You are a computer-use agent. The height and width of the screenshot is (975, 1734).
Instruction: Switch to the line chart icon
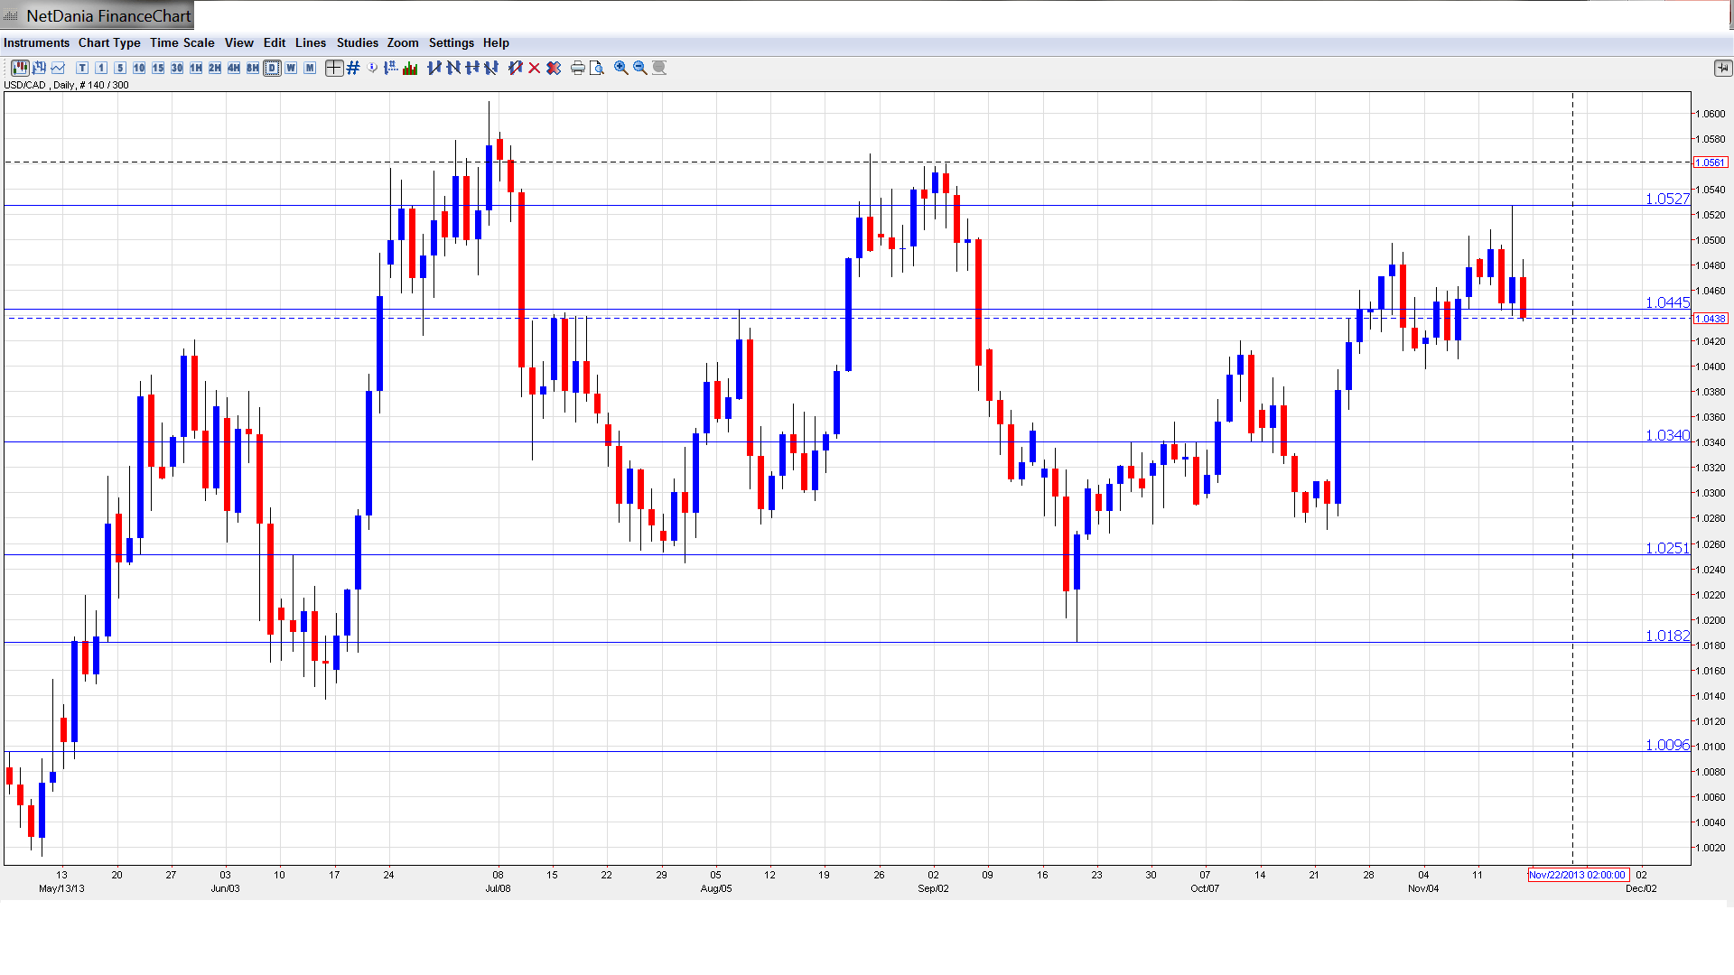58,68
